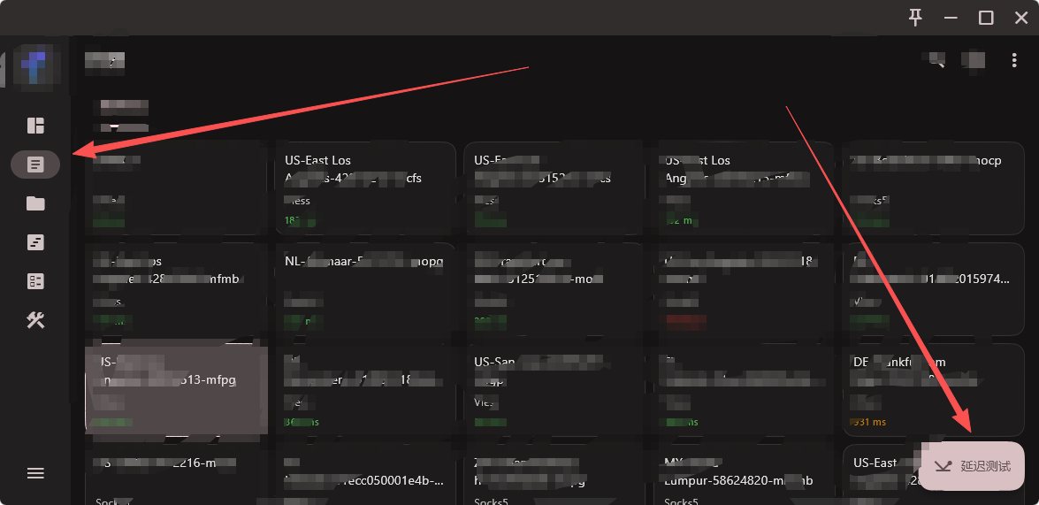The image size is (1039, 505).
Task: Open the hammer and wrench tools icon
Action: pyautogui.click(x=35, y=321)
